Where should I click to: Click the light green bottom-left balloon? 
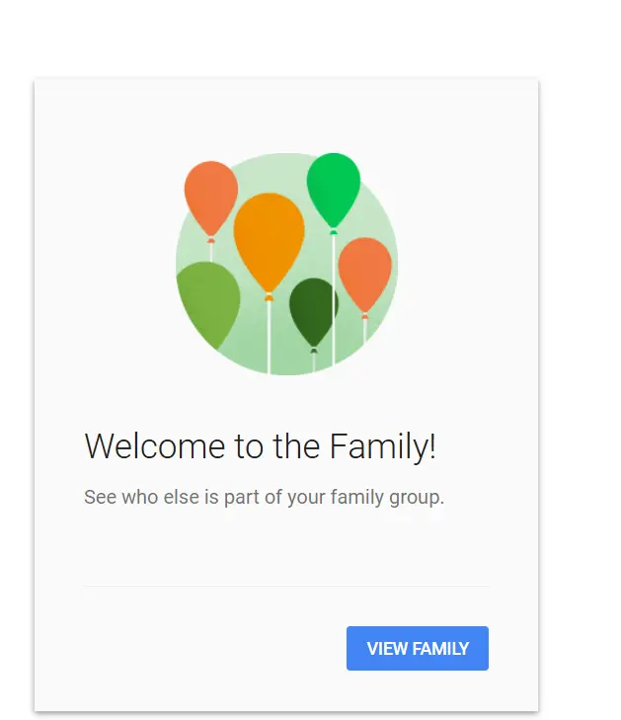209,303
